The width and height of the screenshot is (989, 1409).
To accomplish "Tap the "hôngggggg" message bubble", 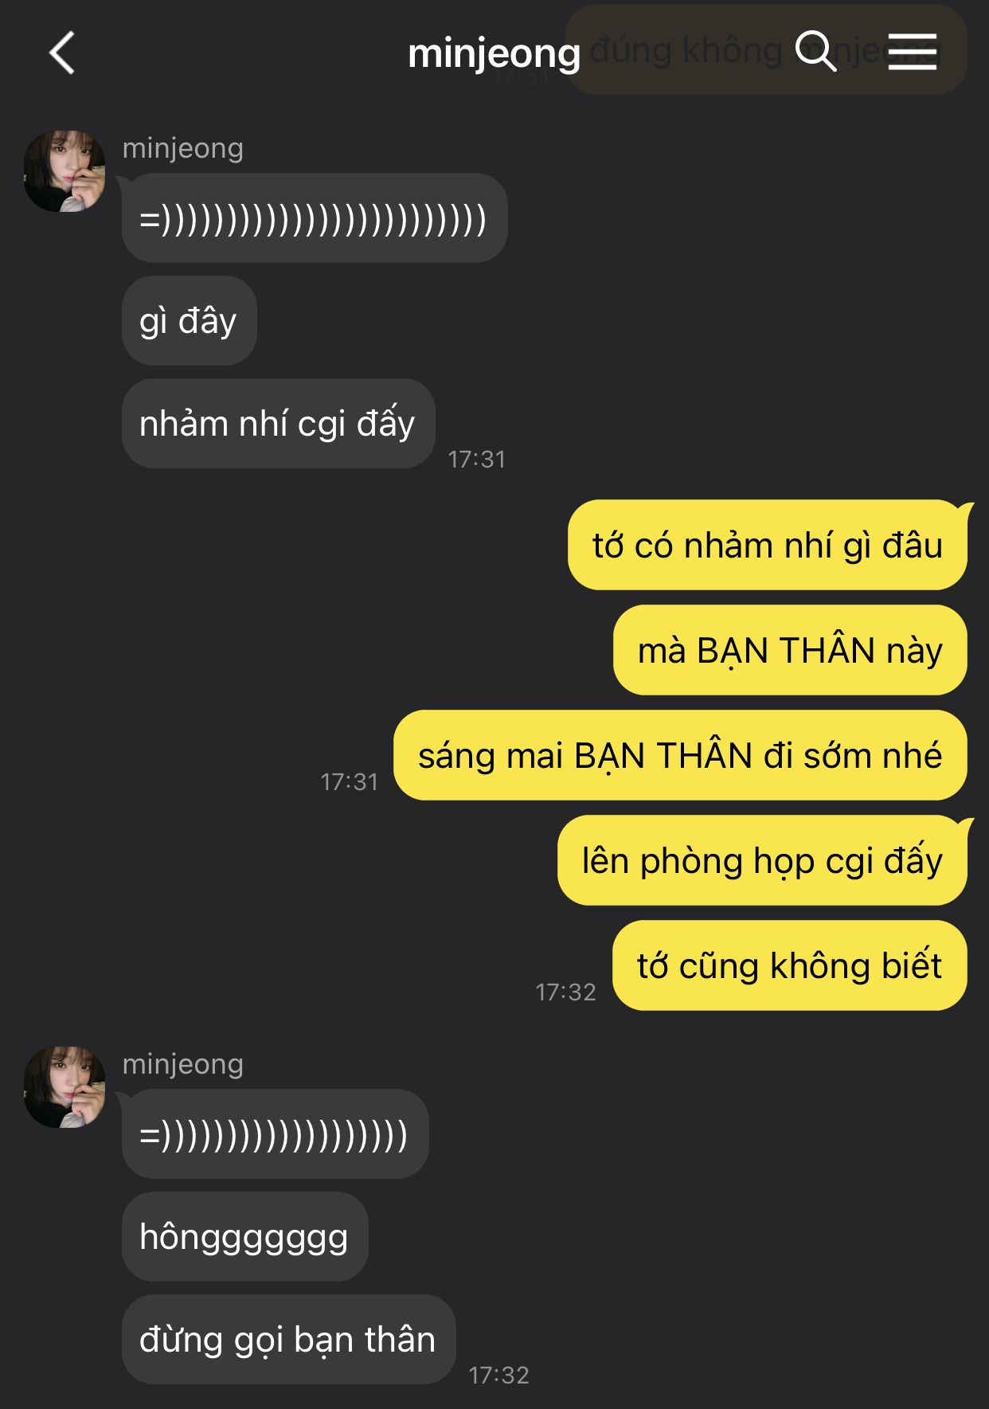I will click(244, 1237).
